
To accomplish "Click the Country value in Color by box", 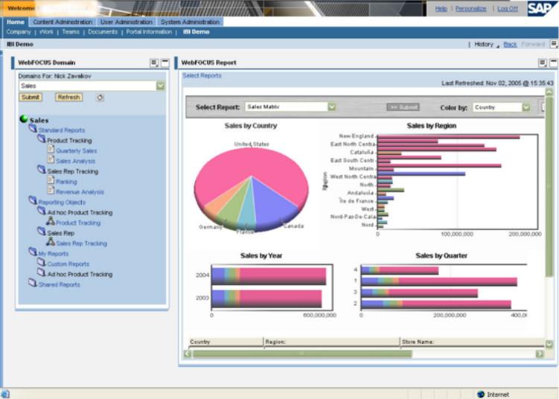I will 485,107.
